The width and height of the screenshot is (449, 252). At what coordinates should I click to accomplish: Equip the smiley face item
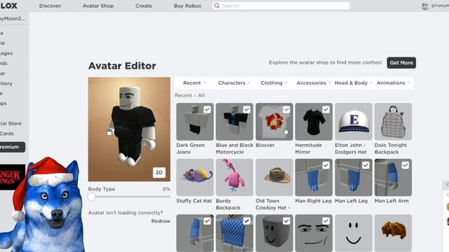354,233
